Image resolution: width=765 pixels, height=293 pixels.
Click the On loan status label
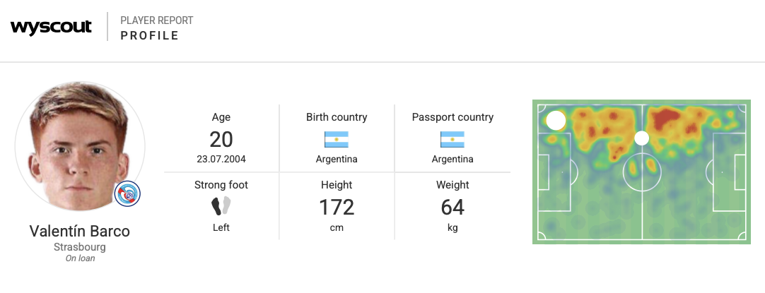tap(80, 258)
